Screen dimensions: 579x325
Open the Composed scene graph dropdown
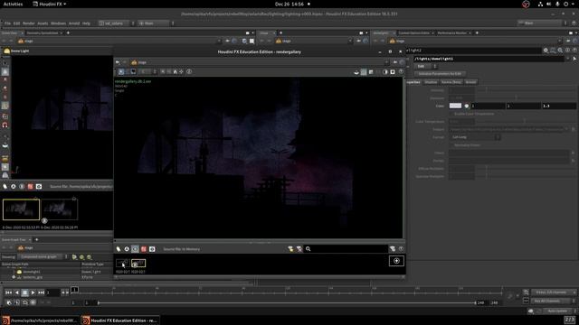pos(43,256)
